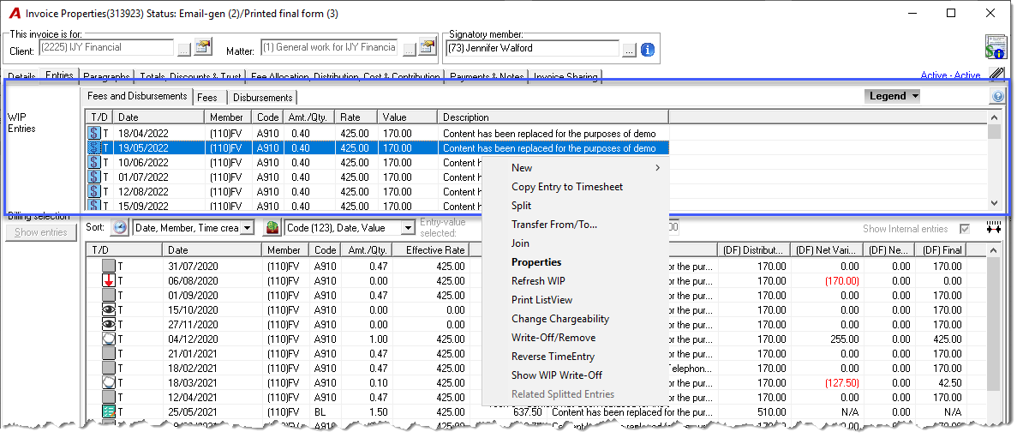Click the blue info icon by Signatory member
The height and width of the screenshot is (438, 1017).
[x=648, y=50]
